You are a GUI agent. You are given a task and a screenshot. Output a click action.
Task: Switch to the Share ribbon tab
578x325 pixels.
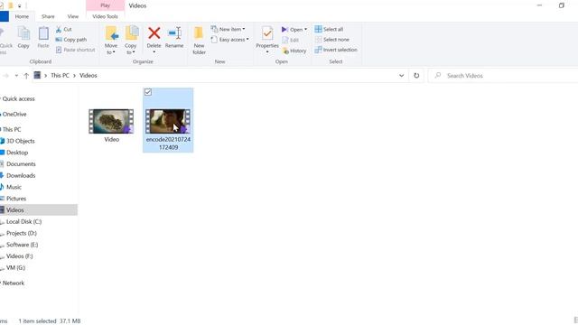(x=48, y=16)
